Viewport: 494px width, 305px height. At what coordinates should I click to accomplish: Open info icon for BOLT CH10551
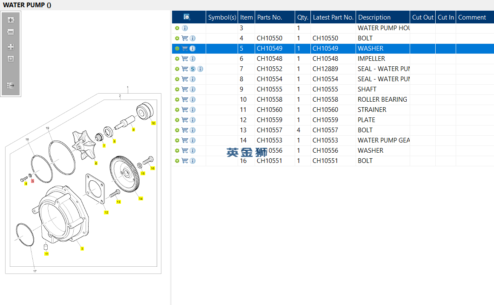click(192, 161)
